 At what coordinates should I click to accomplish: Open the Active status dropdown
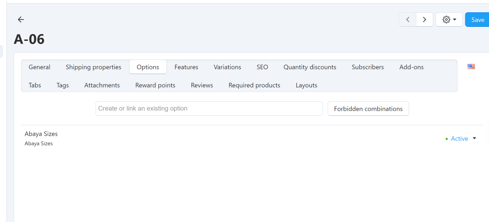[461, 138]
